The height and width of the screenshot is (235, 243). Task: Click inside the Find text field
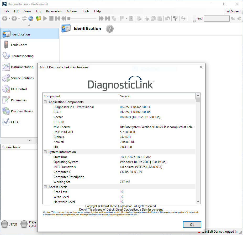216,18
